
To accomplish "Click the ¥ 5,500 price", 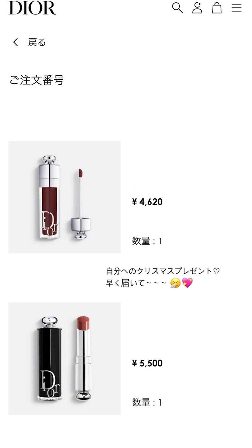I will pyautogui.click(x=147, y=363).
